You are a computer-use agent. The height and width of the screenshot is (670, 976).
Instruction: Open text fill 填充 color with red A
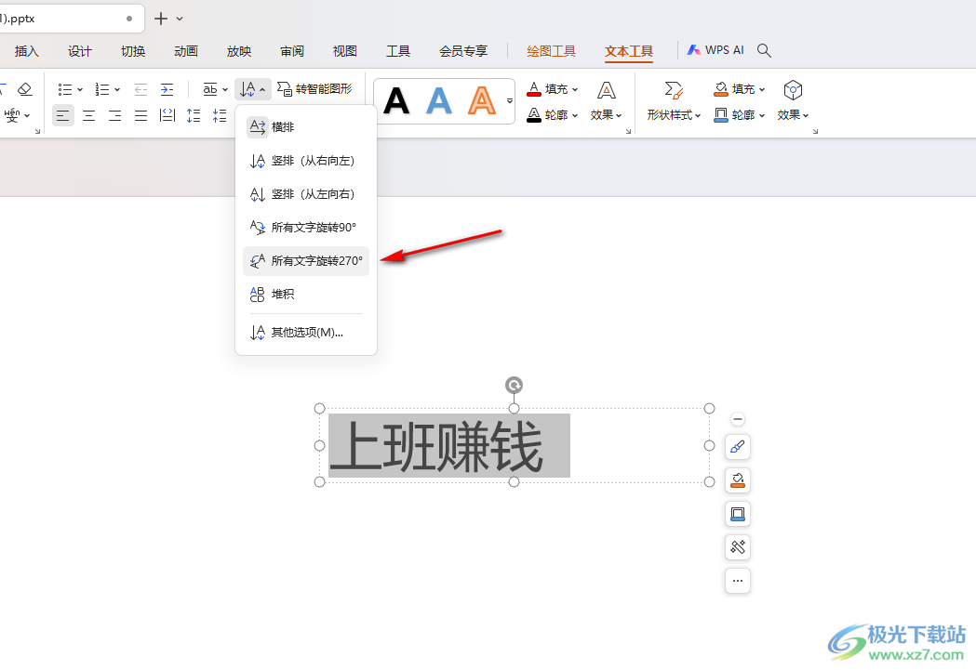(x=552, y=89)
